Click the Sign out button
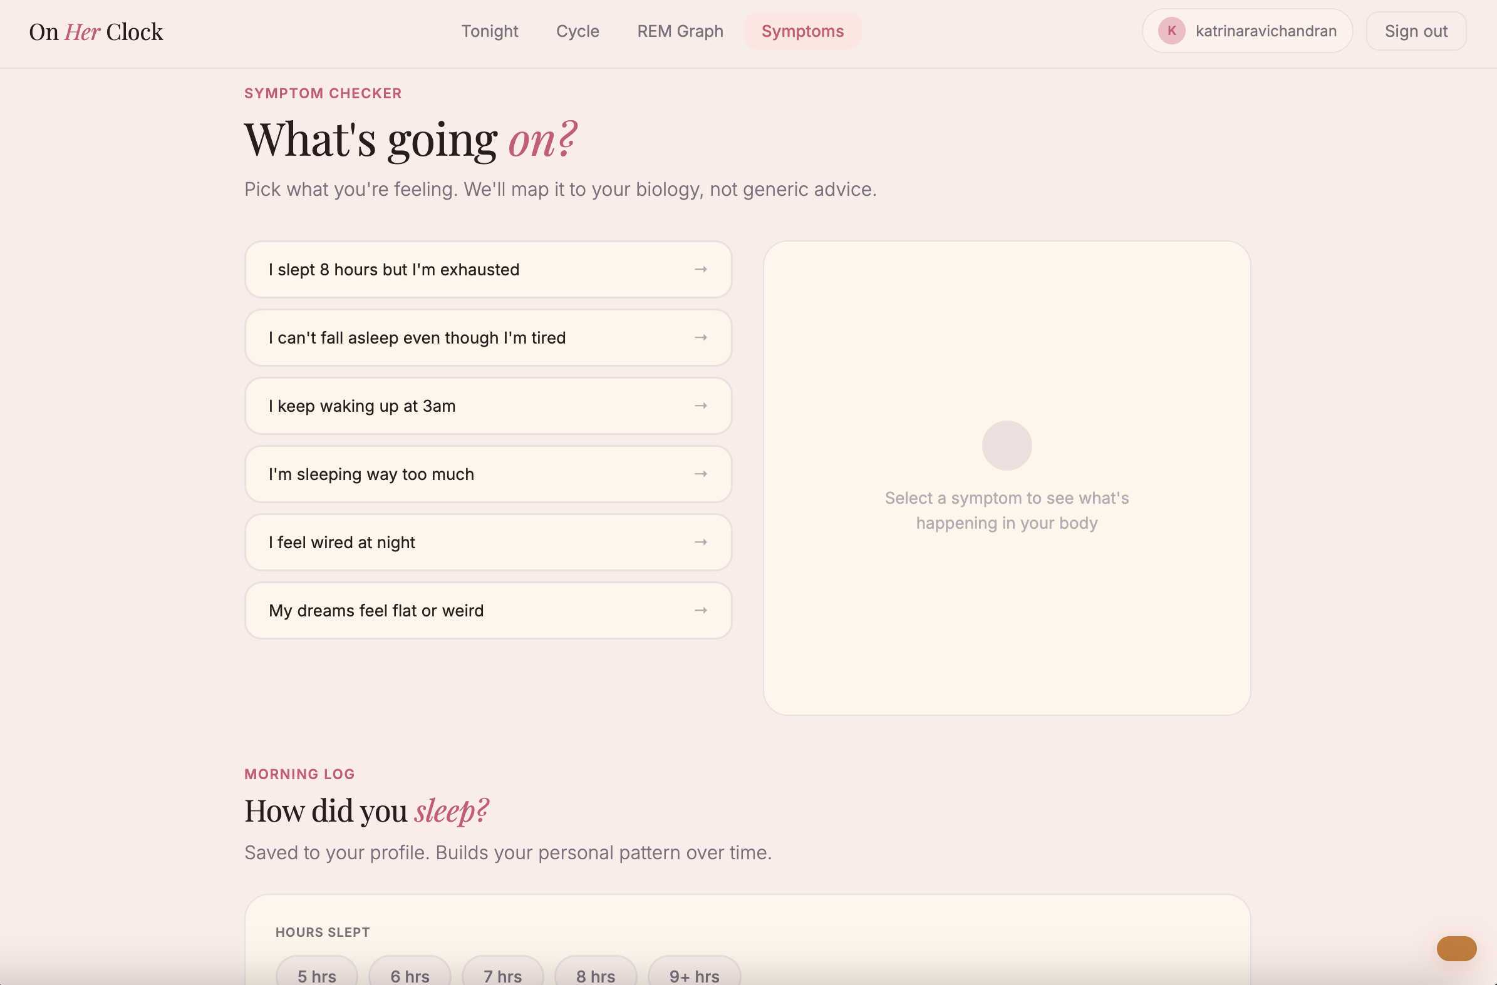Viewport: 1497px width, 985px height. pos(1415,31)
